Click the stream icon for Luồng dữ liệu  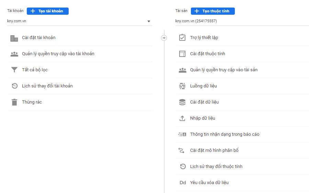182,86
